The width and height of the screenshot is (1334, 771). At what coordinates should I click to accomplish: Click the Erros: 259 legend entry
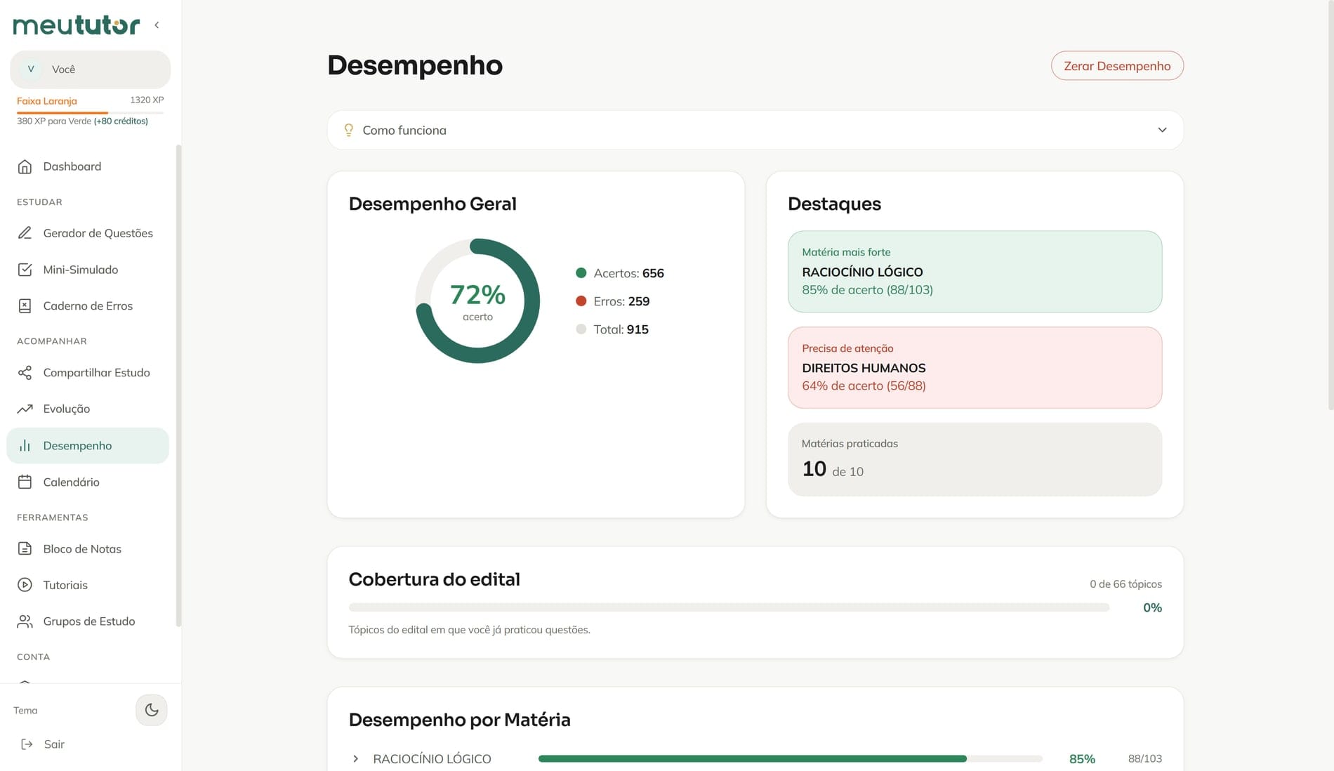pos(613,301)
